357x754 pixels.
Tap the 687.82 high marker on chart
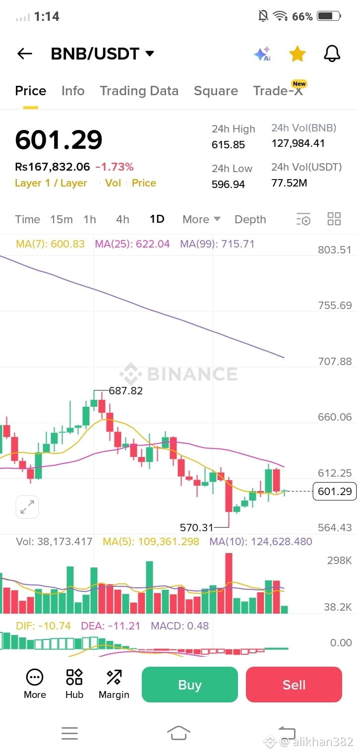pos(125,390)
